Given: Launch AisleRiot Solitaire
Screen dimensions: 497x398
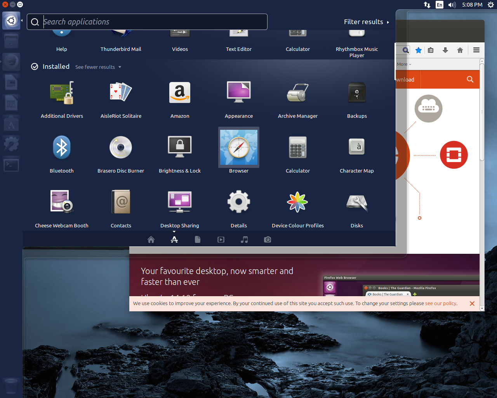Looking at the screenshot, I should pyautogui.click(x=121, y=93).
